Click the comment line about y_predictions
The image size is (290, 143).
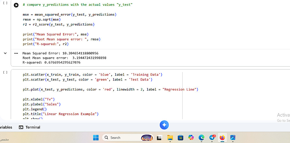78,5
